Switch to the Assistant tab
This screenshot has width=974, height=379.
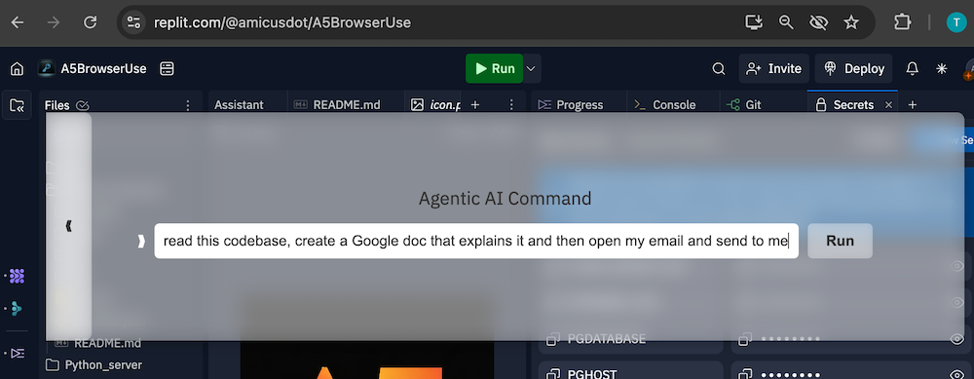[x=240, y=105]
